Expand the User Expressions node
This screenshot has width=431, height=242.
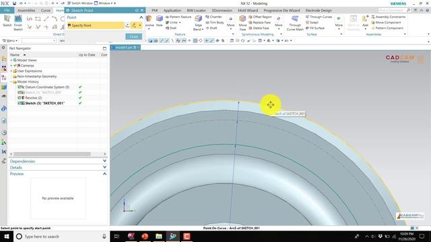(11, 71)
